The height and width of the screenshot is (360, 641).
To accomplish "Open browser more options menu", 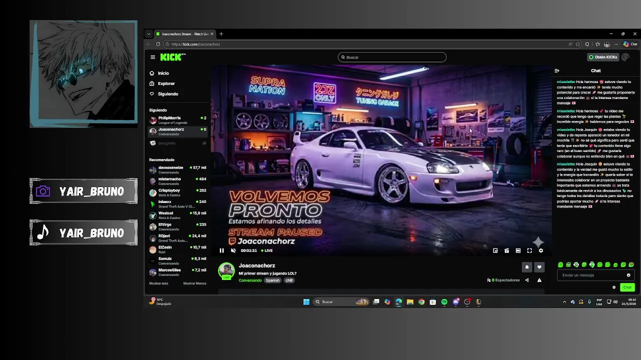I will (616, 44).
